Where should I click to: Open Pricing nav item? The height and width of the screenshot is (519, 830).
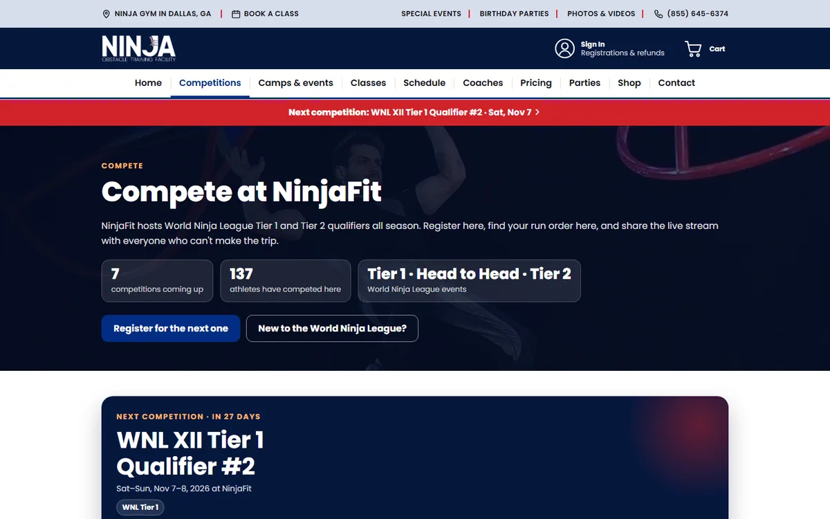pos(536,83)
